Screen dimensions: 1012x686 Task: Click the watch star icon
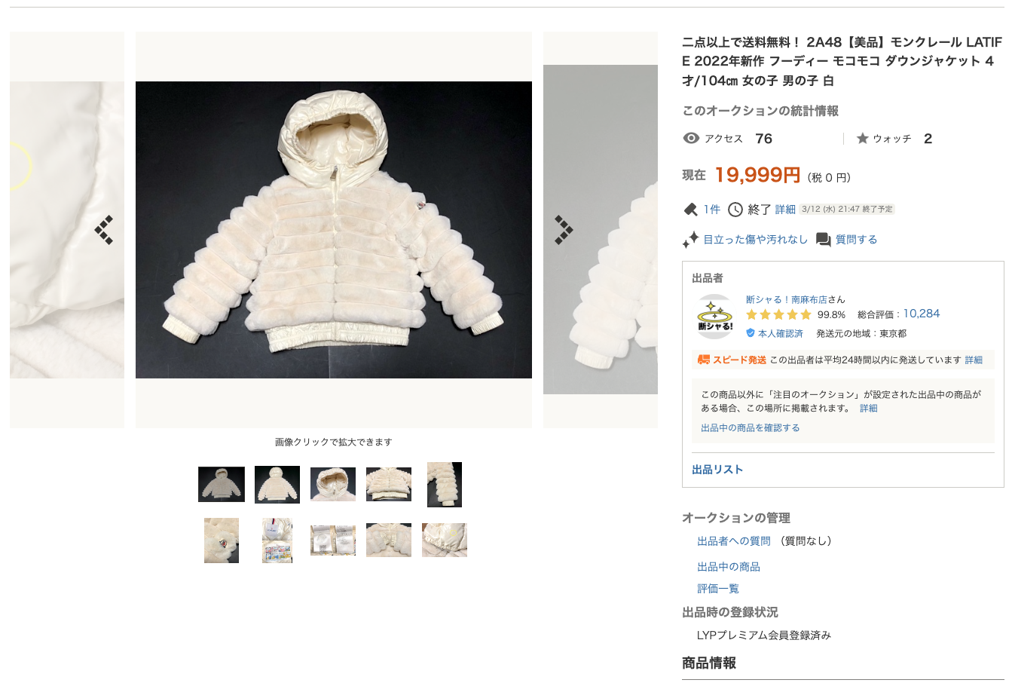(x=863, y=139)
